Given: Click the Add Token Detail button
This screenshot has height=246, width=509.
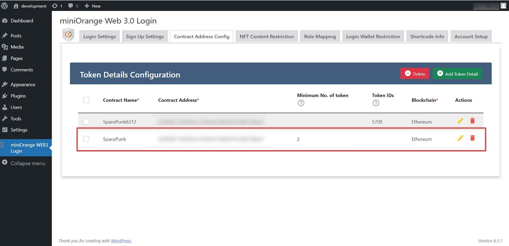Looking at the screenshot, I should point(457,74).
